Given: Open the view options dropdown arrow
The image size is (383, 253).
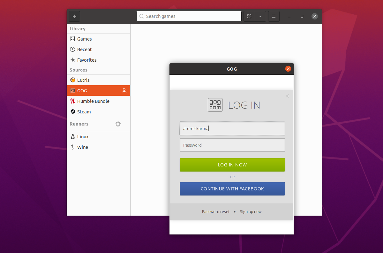Looking at the screenshot, I should [x=261, y=16].
